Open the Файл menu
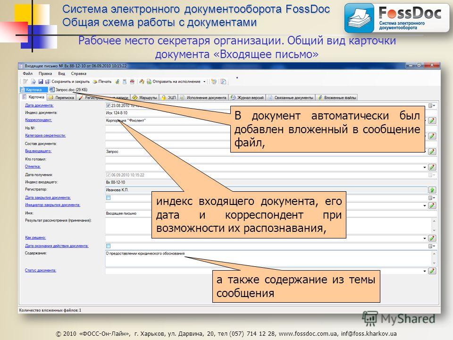This screenshot has width=453, height=340. tap(28, 74)
